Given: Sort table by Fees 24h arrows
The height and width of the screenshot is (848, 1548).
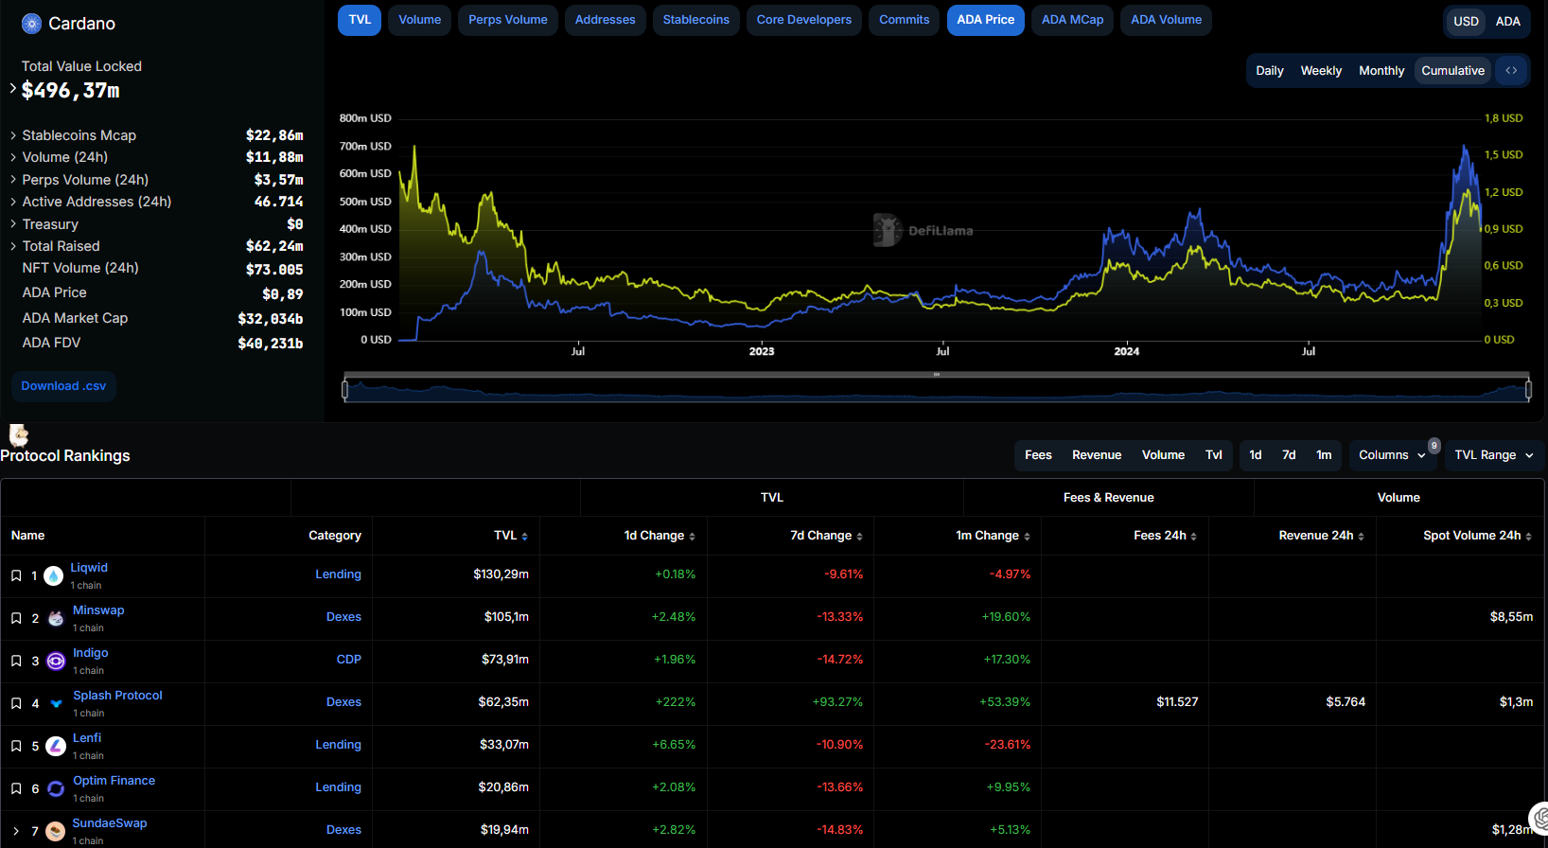Looking at the screenshot, I should pyautogui.click(x=1194, y=537).
